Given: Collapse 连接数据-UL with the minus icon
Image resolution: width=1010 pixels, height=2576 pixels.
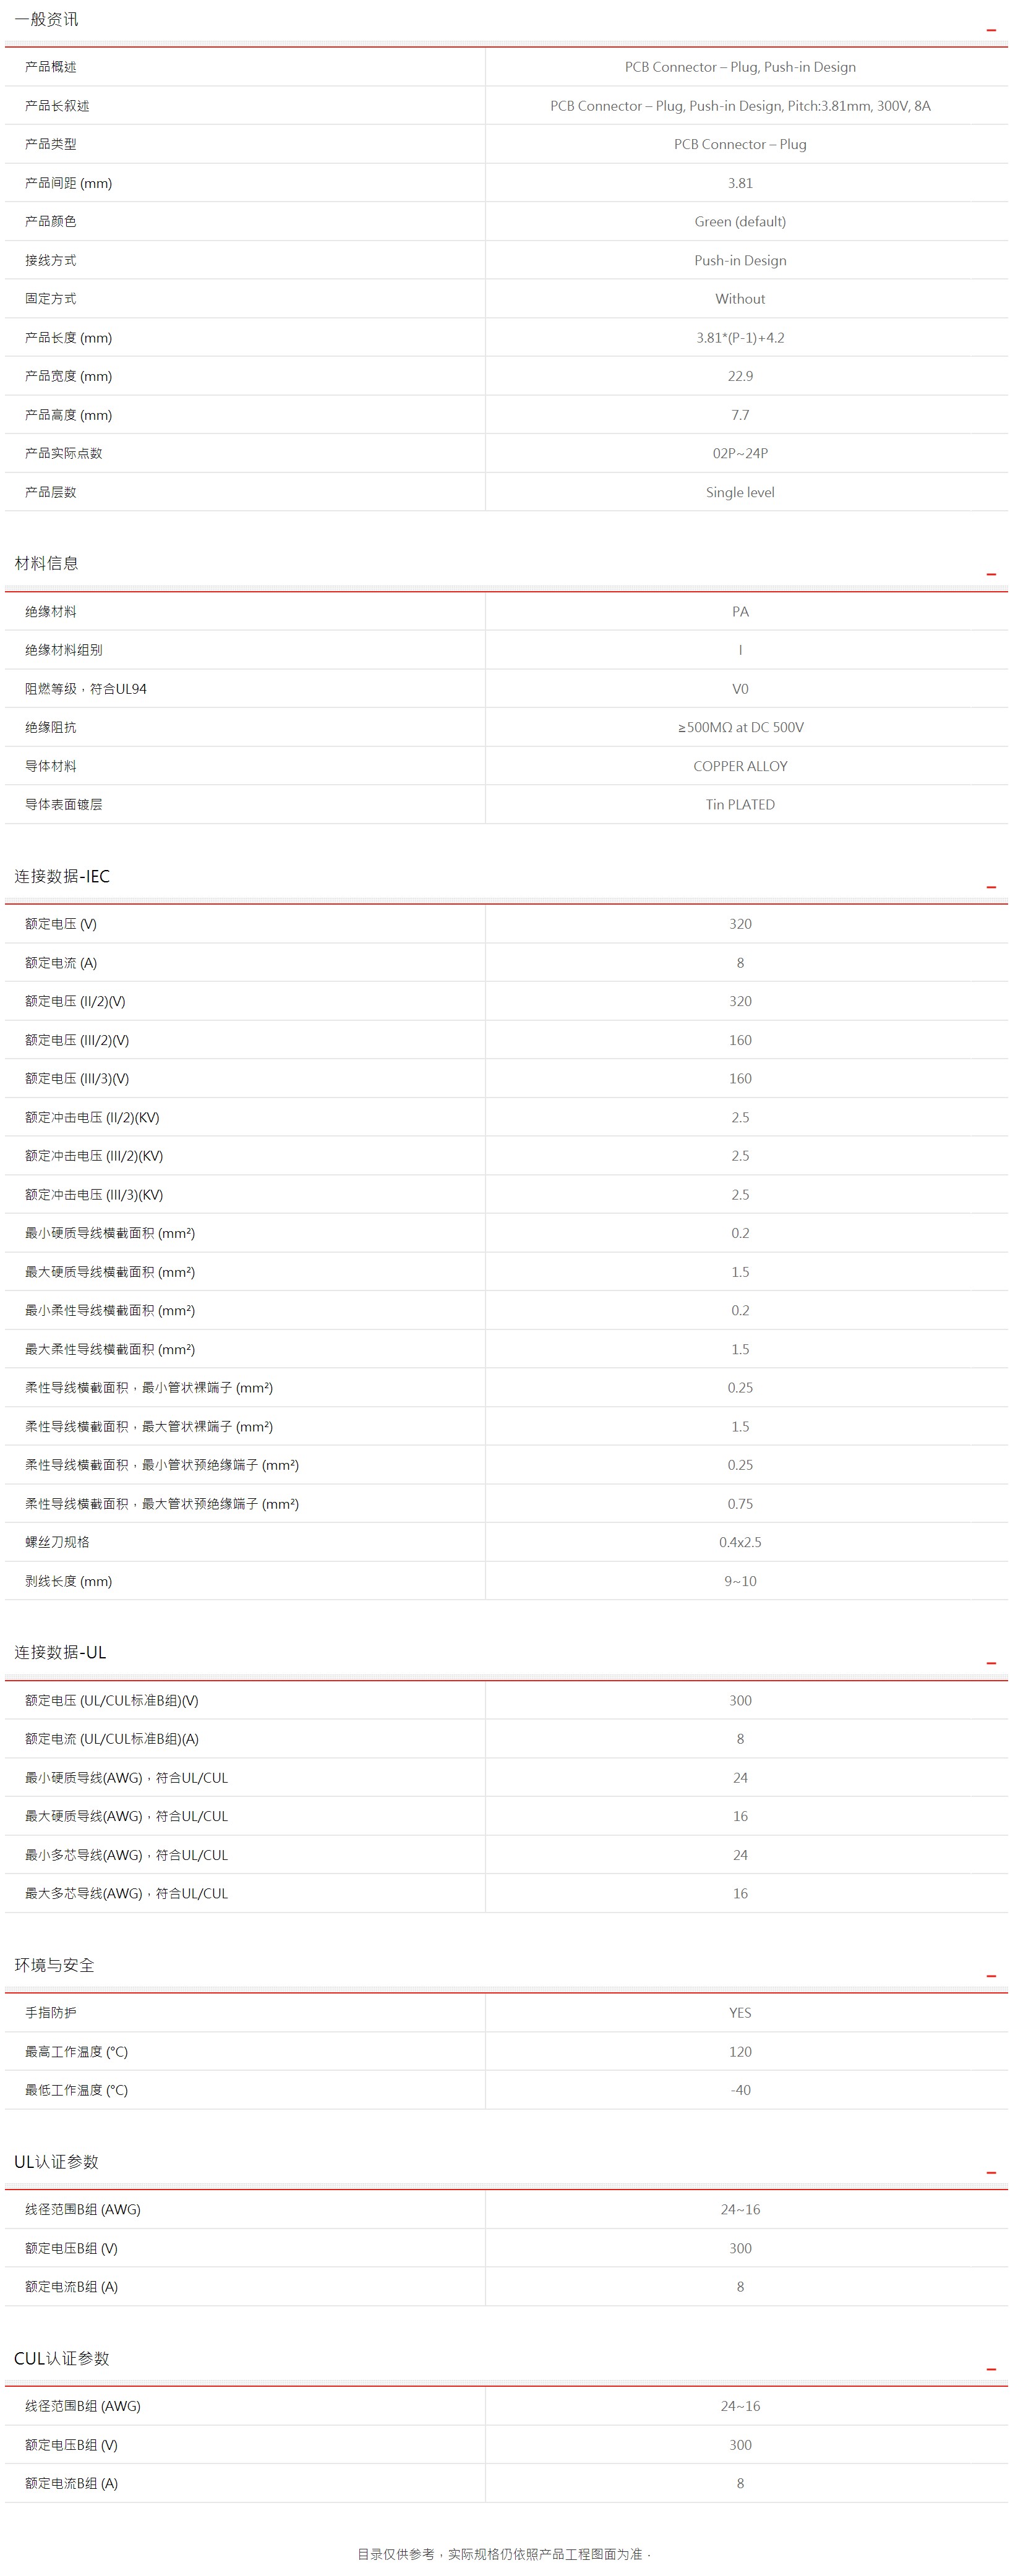Looking at the screenshot, I should pos(991,1663).
